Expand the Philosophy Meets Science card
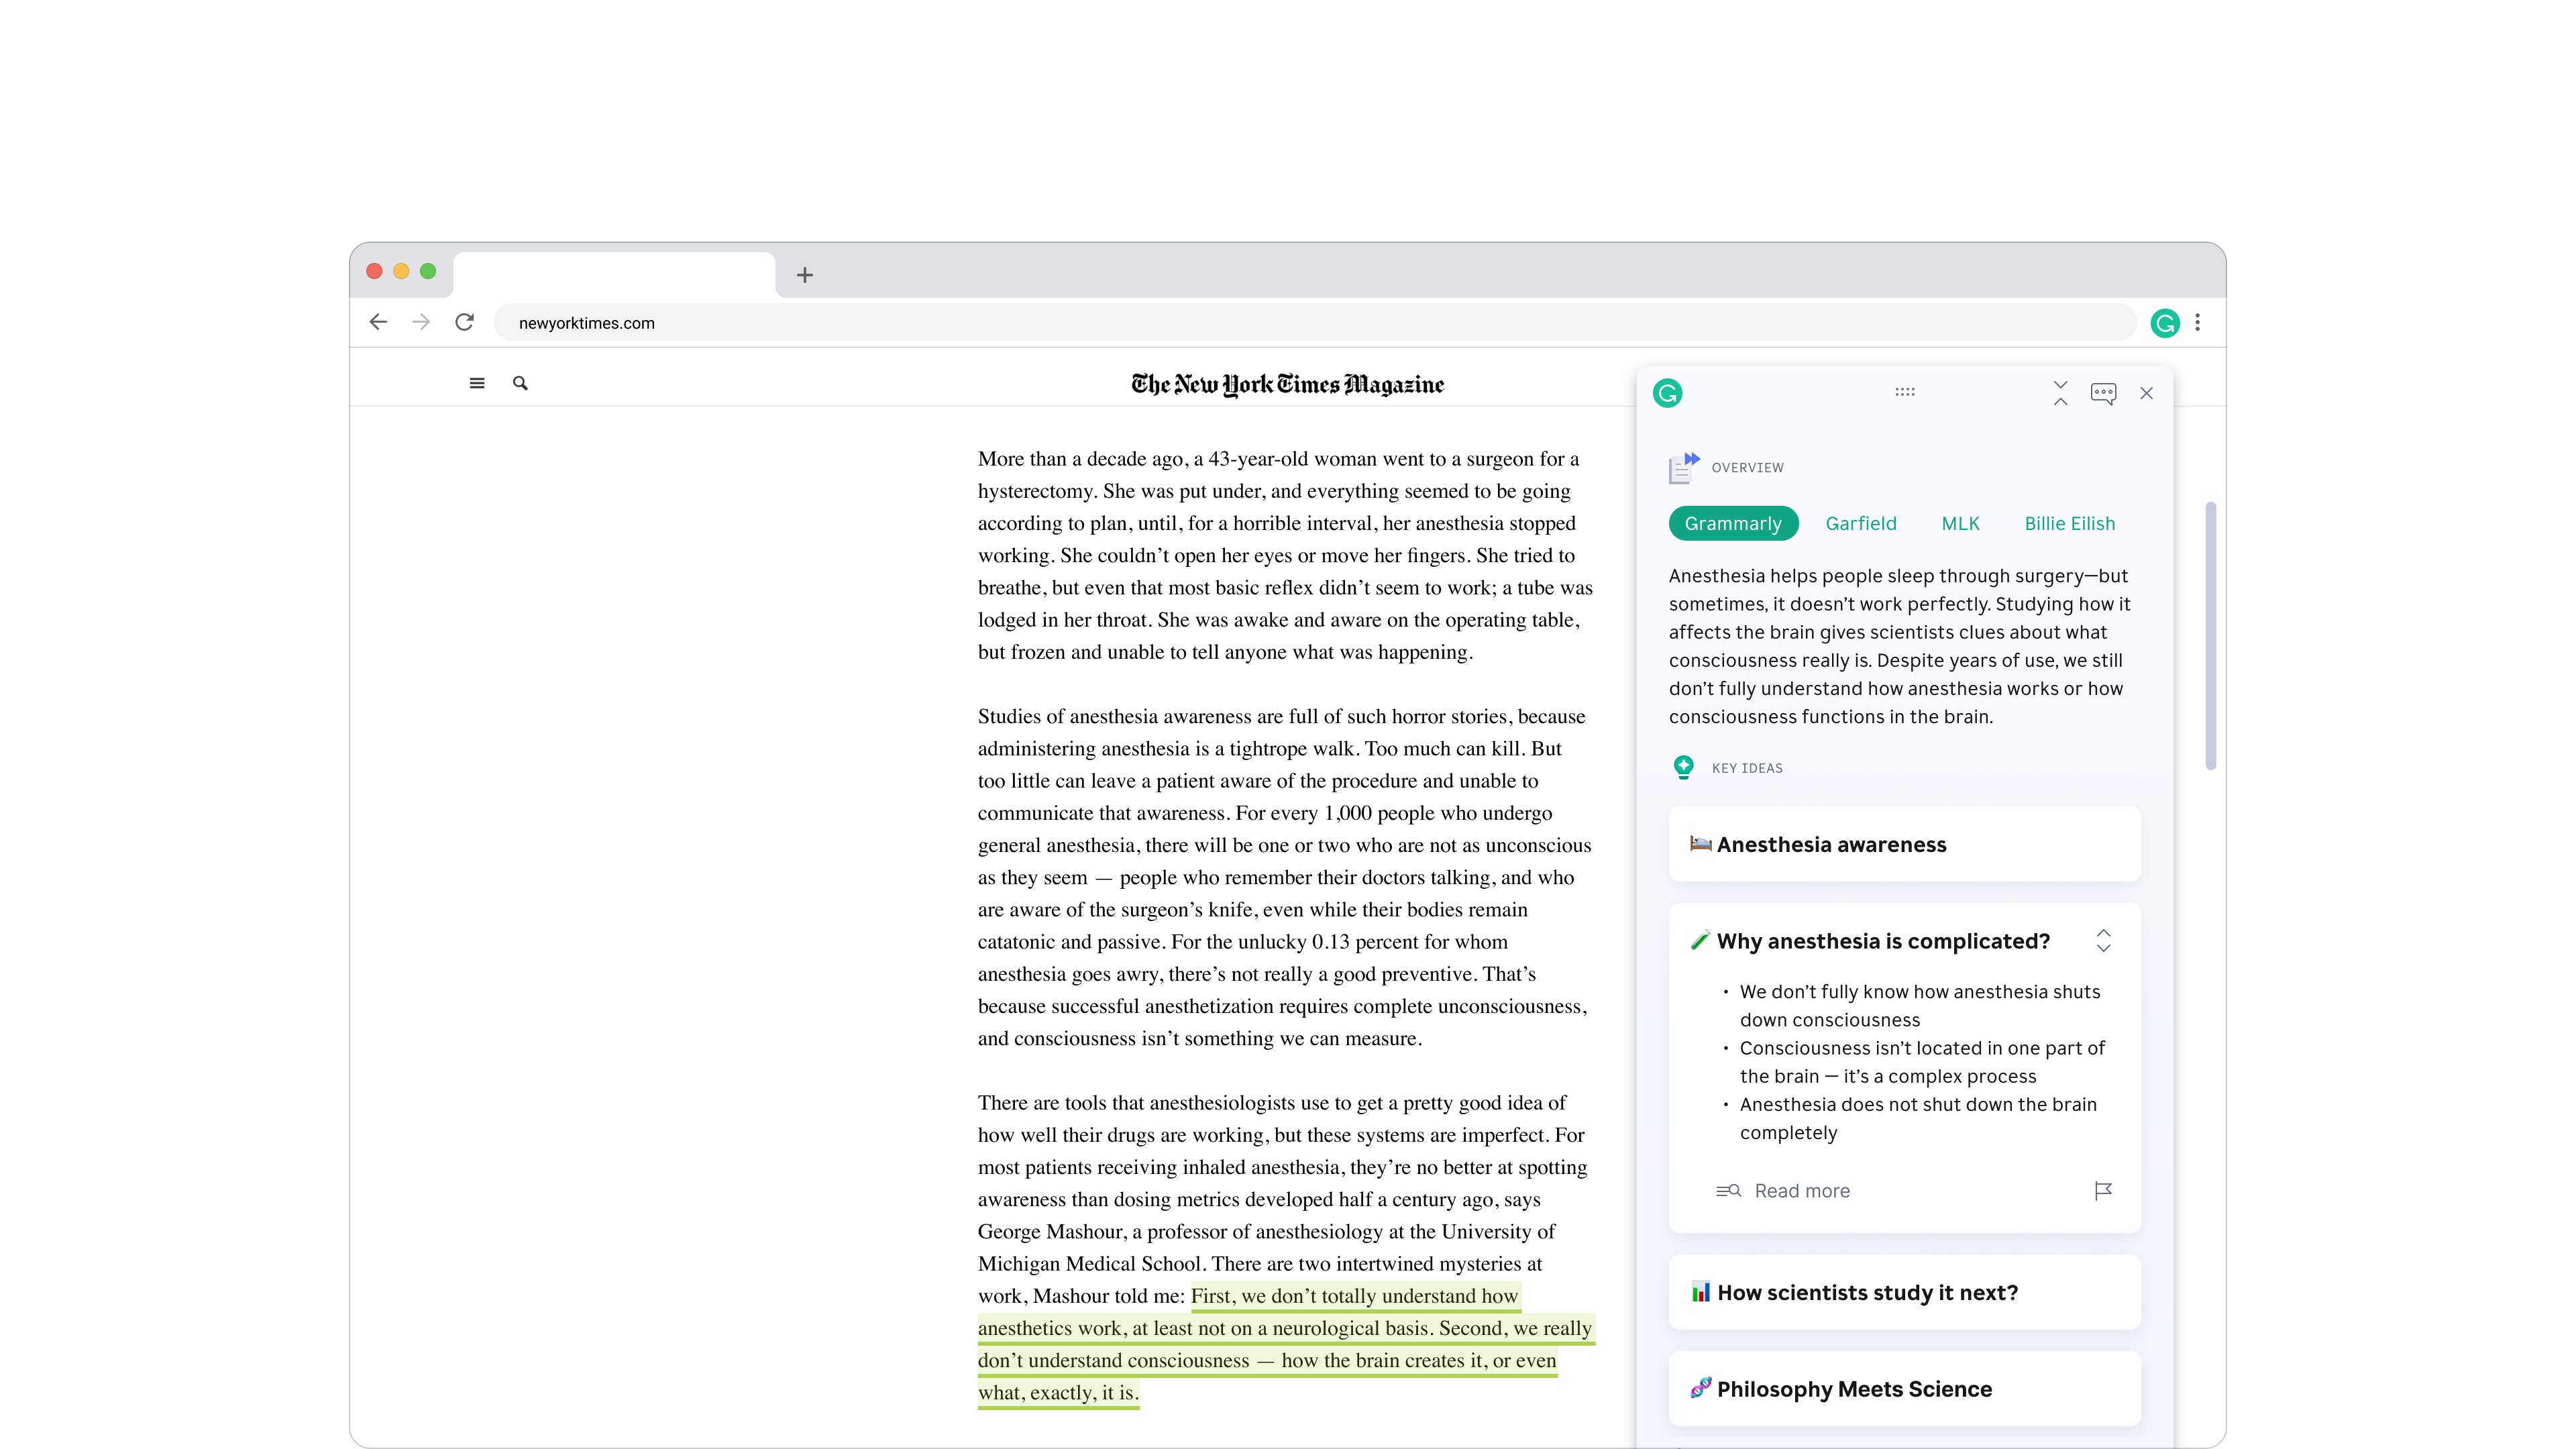The width and height of the screenshot is (2576, 1449). [x=1904, y=1388]
